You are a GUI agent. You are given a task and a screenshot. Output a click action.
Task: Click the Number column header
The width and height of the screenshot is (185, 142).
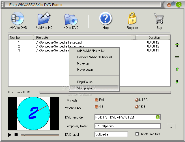pyautogui.click(x=21, y=38)
